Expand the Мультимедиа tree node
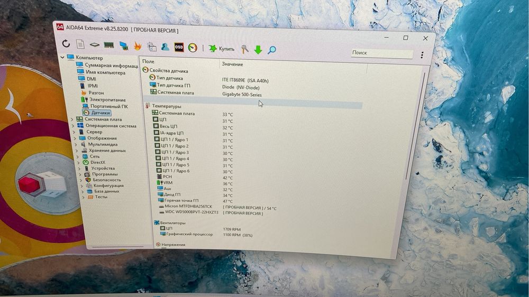The image size is (529, 297). click(x=76, y=144)
